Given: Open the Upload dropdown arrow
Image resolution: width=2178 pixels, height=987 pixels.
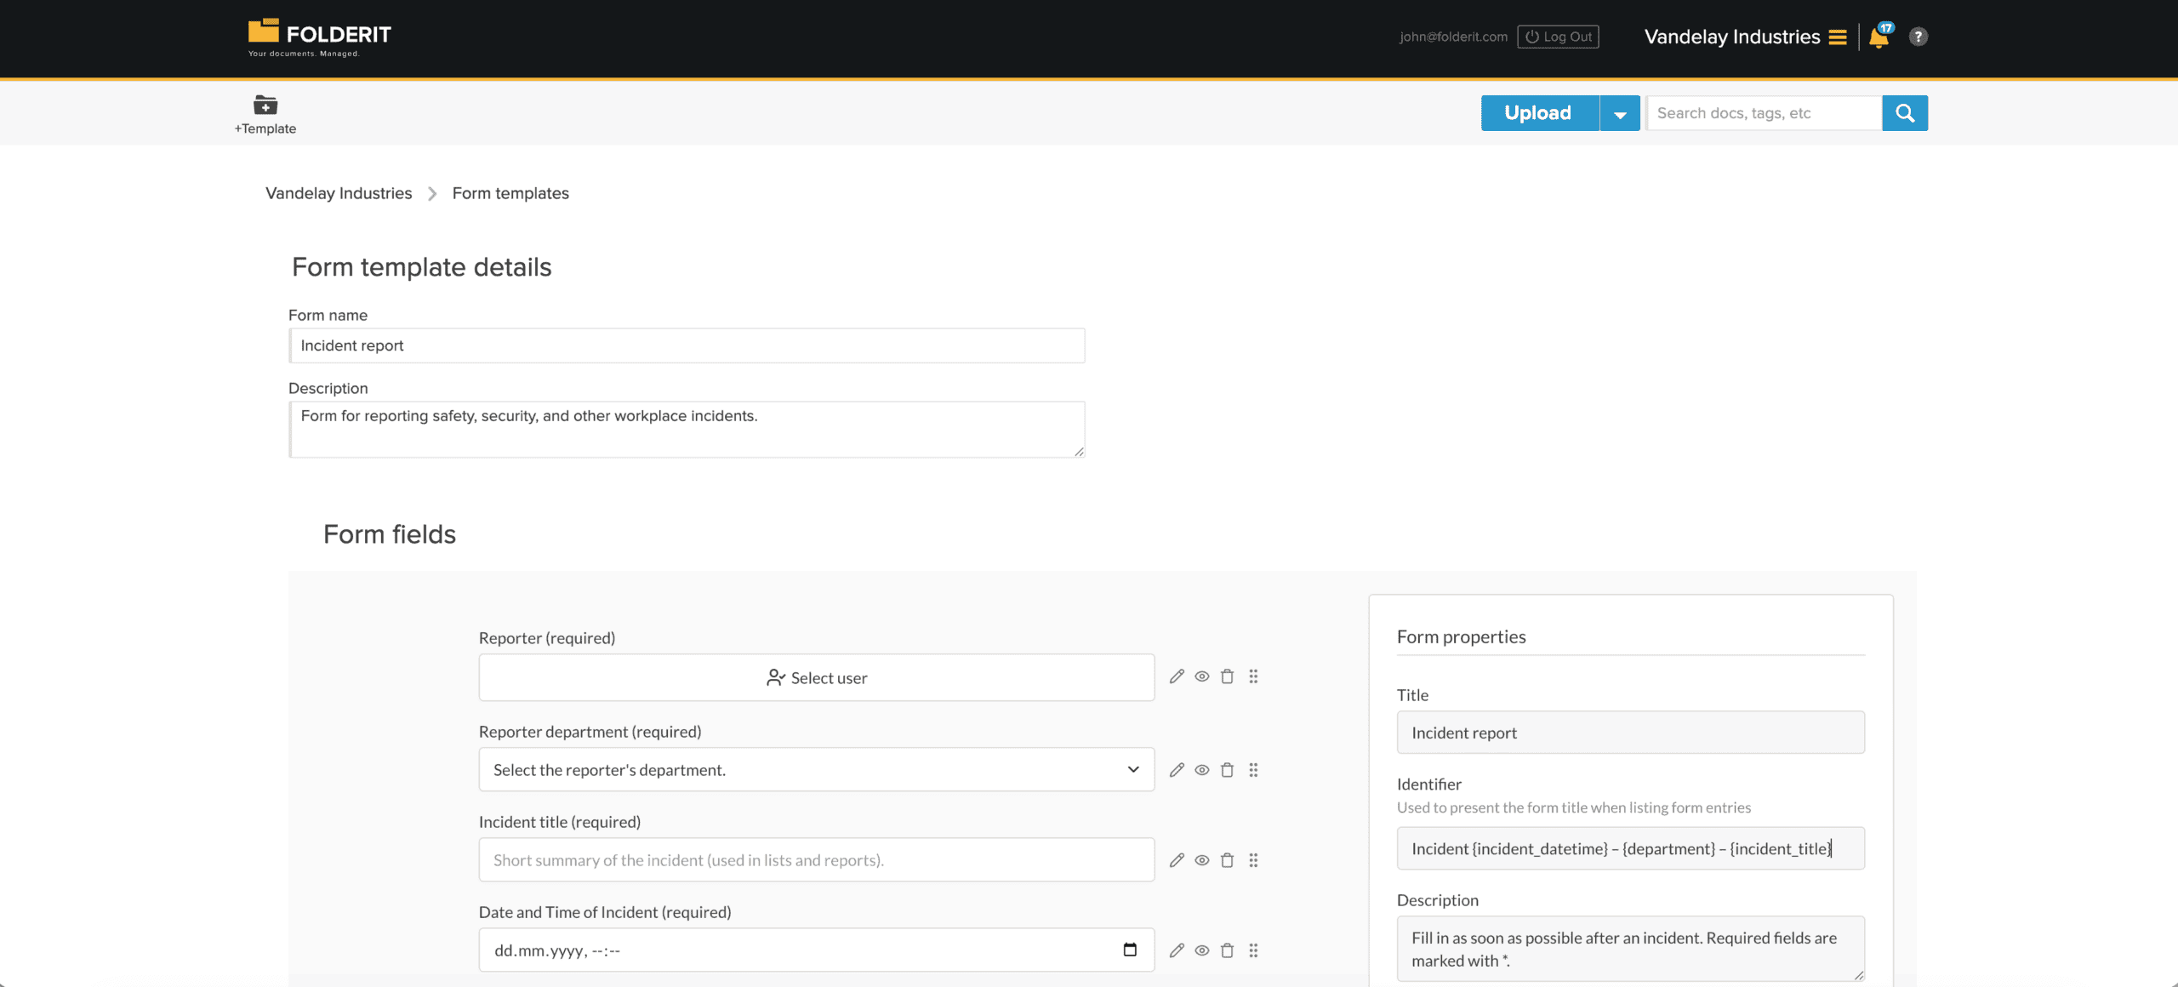Looking at the screenshot, I should click(1620, 112).
